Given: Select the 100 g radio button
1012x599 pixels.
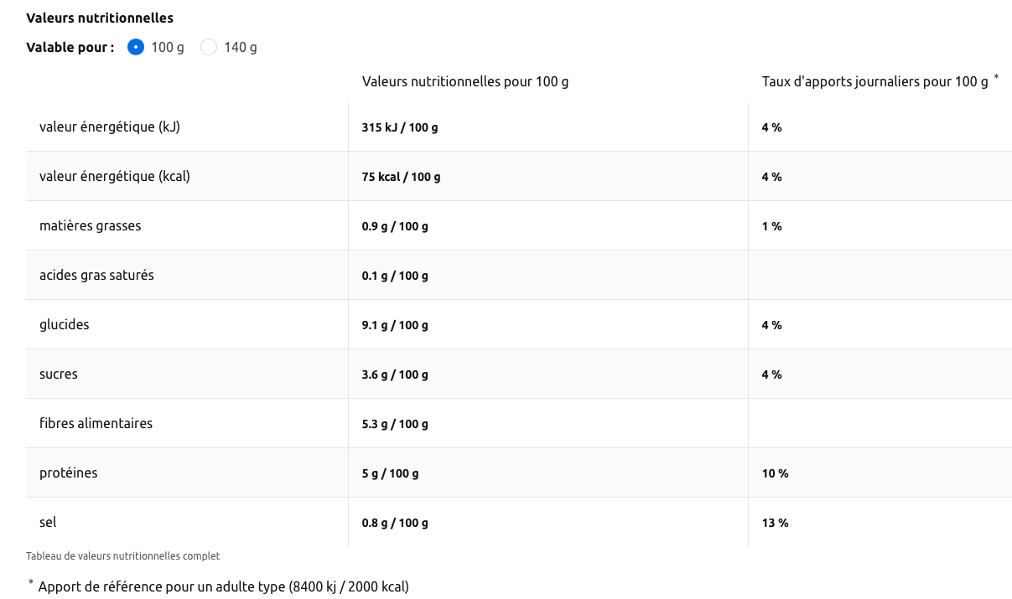Looking at the screenshot, I should (x=136, y=47).
